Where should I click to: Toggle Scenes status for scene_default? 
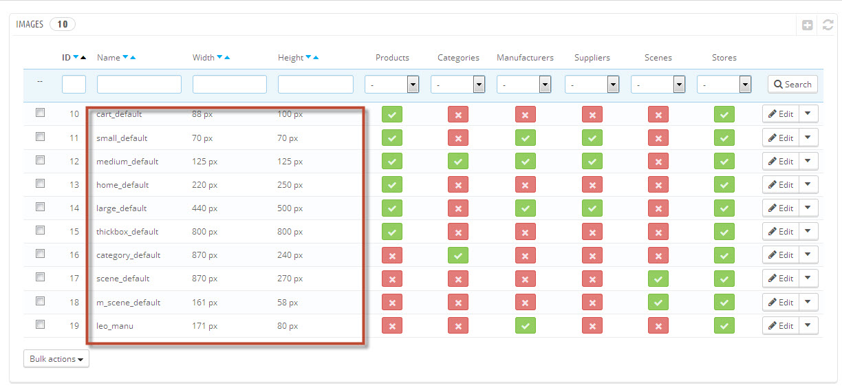pyautogui.click(x=658, y=279)
